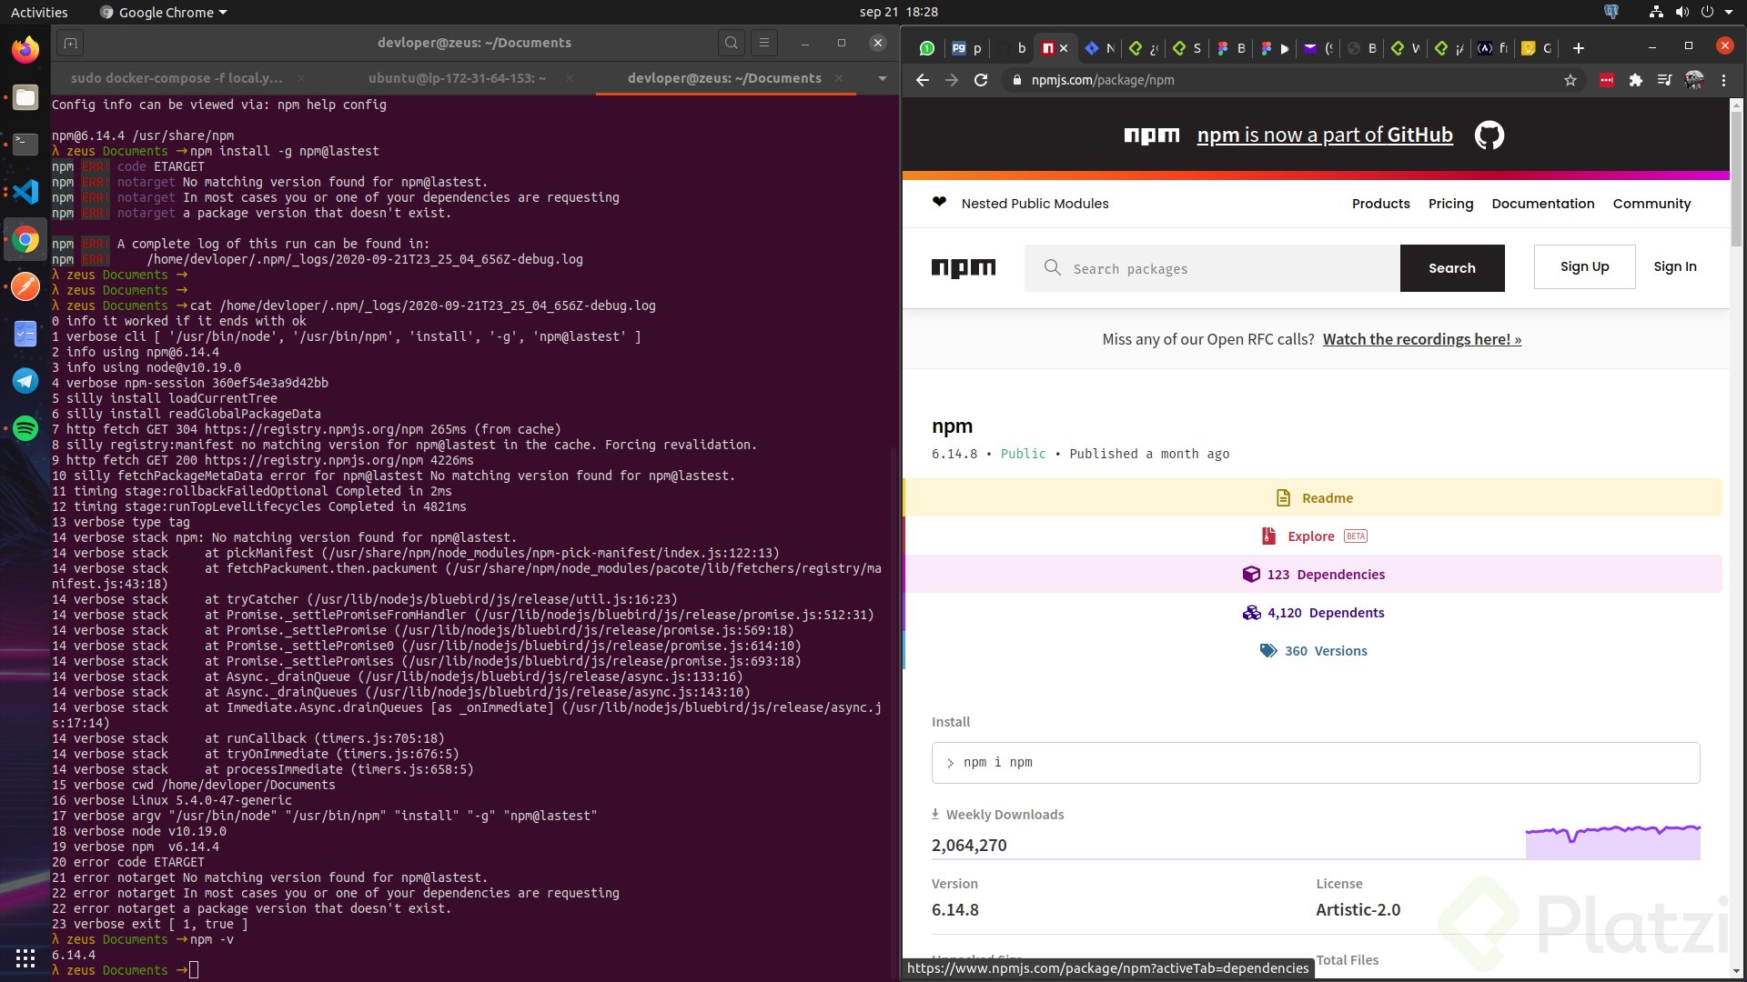
Task: Click the Chrome page vertical scrollbar
Action: [x=1736, y=177]
